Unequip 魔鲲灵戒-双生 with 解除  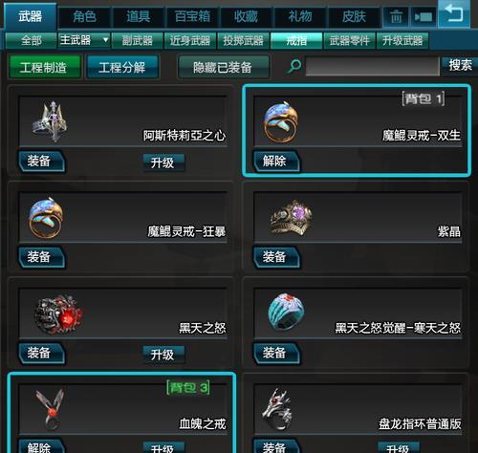(276, 161)
